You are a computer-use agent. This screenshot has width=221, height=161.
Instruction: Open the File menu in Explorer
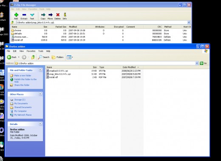[x=8, y=51]
